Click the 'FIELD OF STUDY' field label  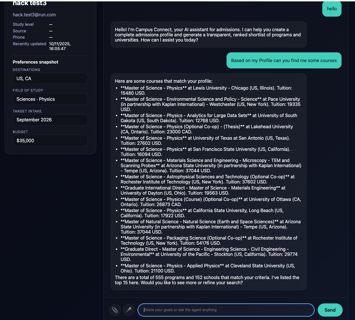point(28,90)
